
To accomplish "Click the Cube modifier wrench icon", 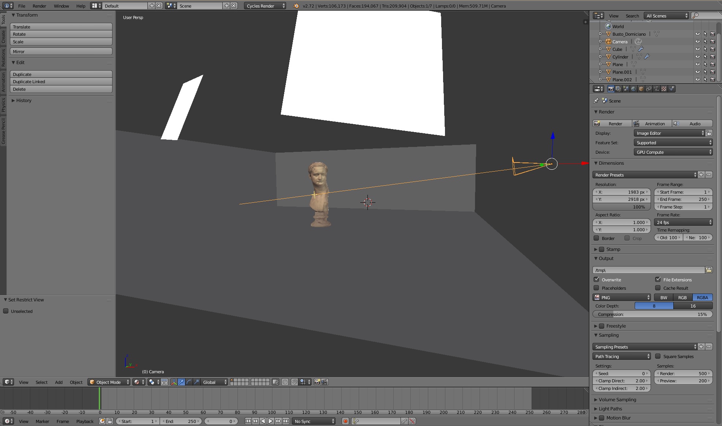I will click(641, 49).
